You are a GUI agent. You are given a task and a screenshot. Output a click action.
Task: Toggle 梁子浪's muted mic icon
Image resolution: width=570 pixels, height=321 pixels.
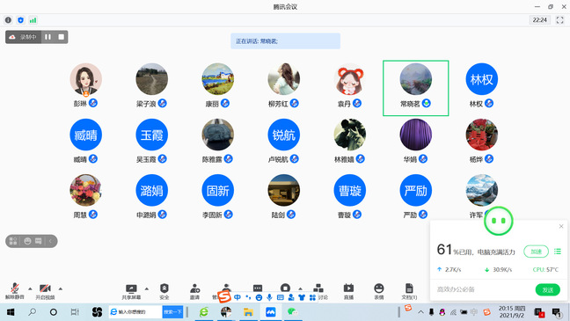click(162, 103)
